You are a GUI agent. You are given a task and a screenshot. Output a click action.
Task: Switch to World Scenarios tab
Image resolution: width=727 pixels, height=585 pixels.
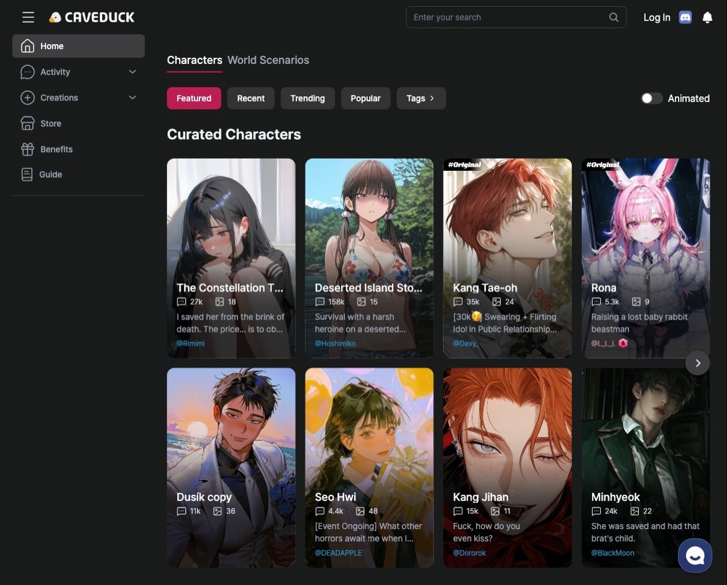268,60
